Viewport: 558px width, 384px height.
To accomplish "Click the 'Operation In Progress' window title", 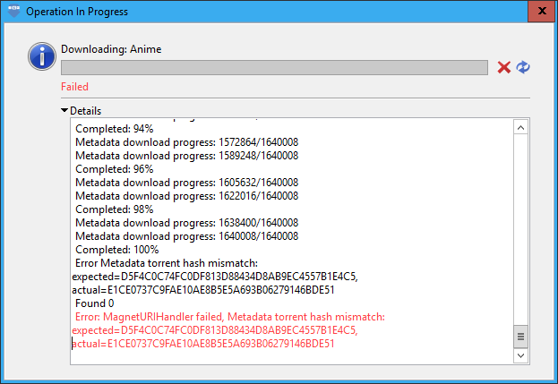I will (77, 12).
